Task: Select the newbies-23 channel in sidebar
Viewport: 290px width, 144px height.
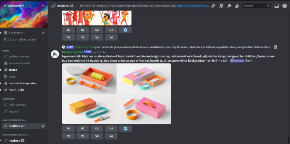Action: tap(24, 126)
